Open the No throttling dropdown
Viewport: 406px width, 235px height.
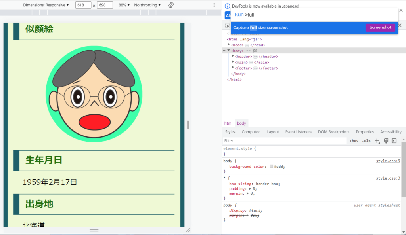(147, 5)
